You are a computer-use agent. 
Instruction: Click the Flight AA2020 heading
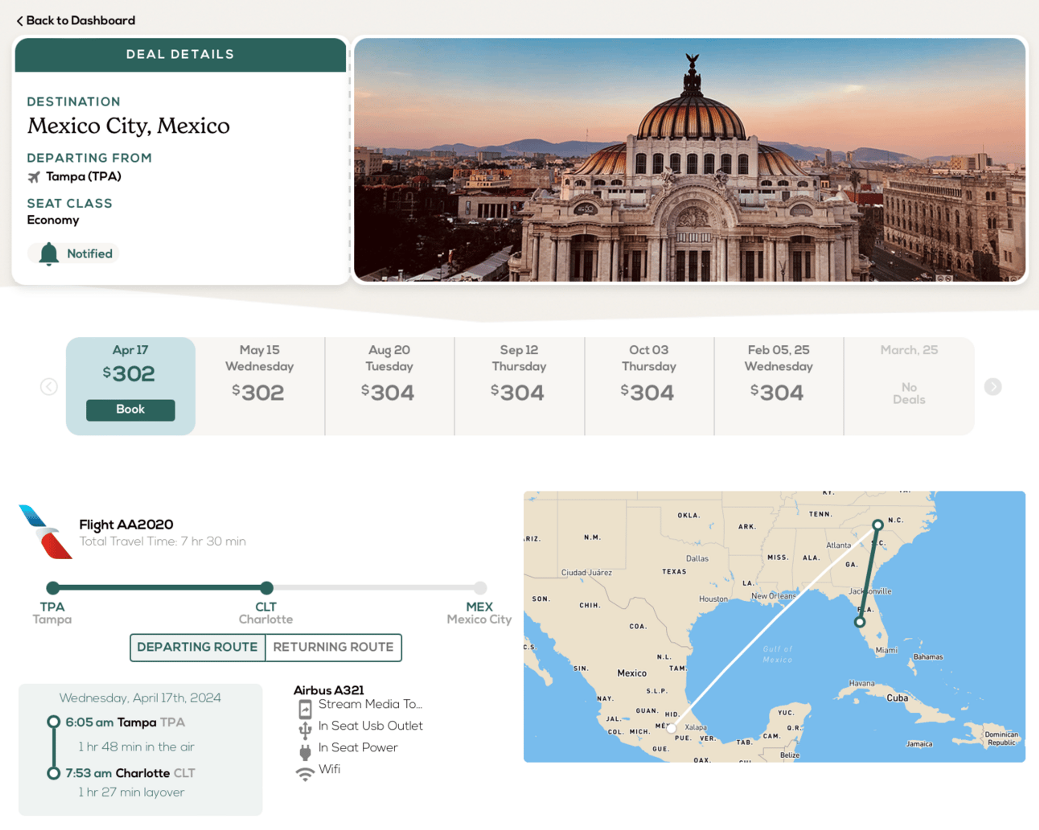click(126, 524)
